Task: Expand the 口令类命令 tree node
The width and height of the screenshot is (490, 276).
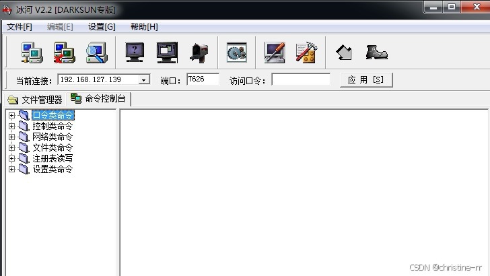Action: click(x=11, y=115)
